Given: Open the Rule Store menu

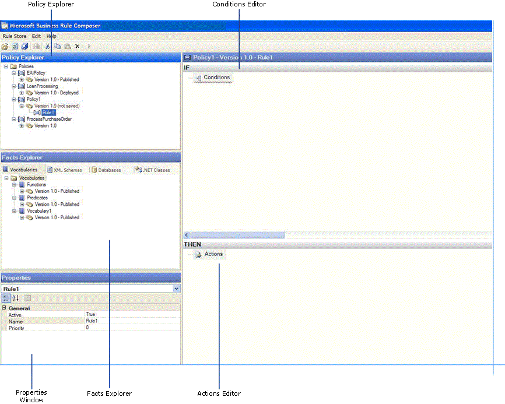Looking at the screenshot, I should tap(15, 36).
